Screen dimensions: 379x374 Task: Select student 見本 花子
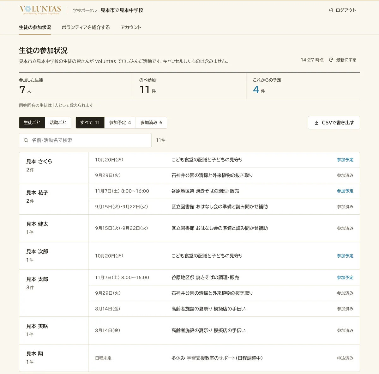[x=37, y=193]
